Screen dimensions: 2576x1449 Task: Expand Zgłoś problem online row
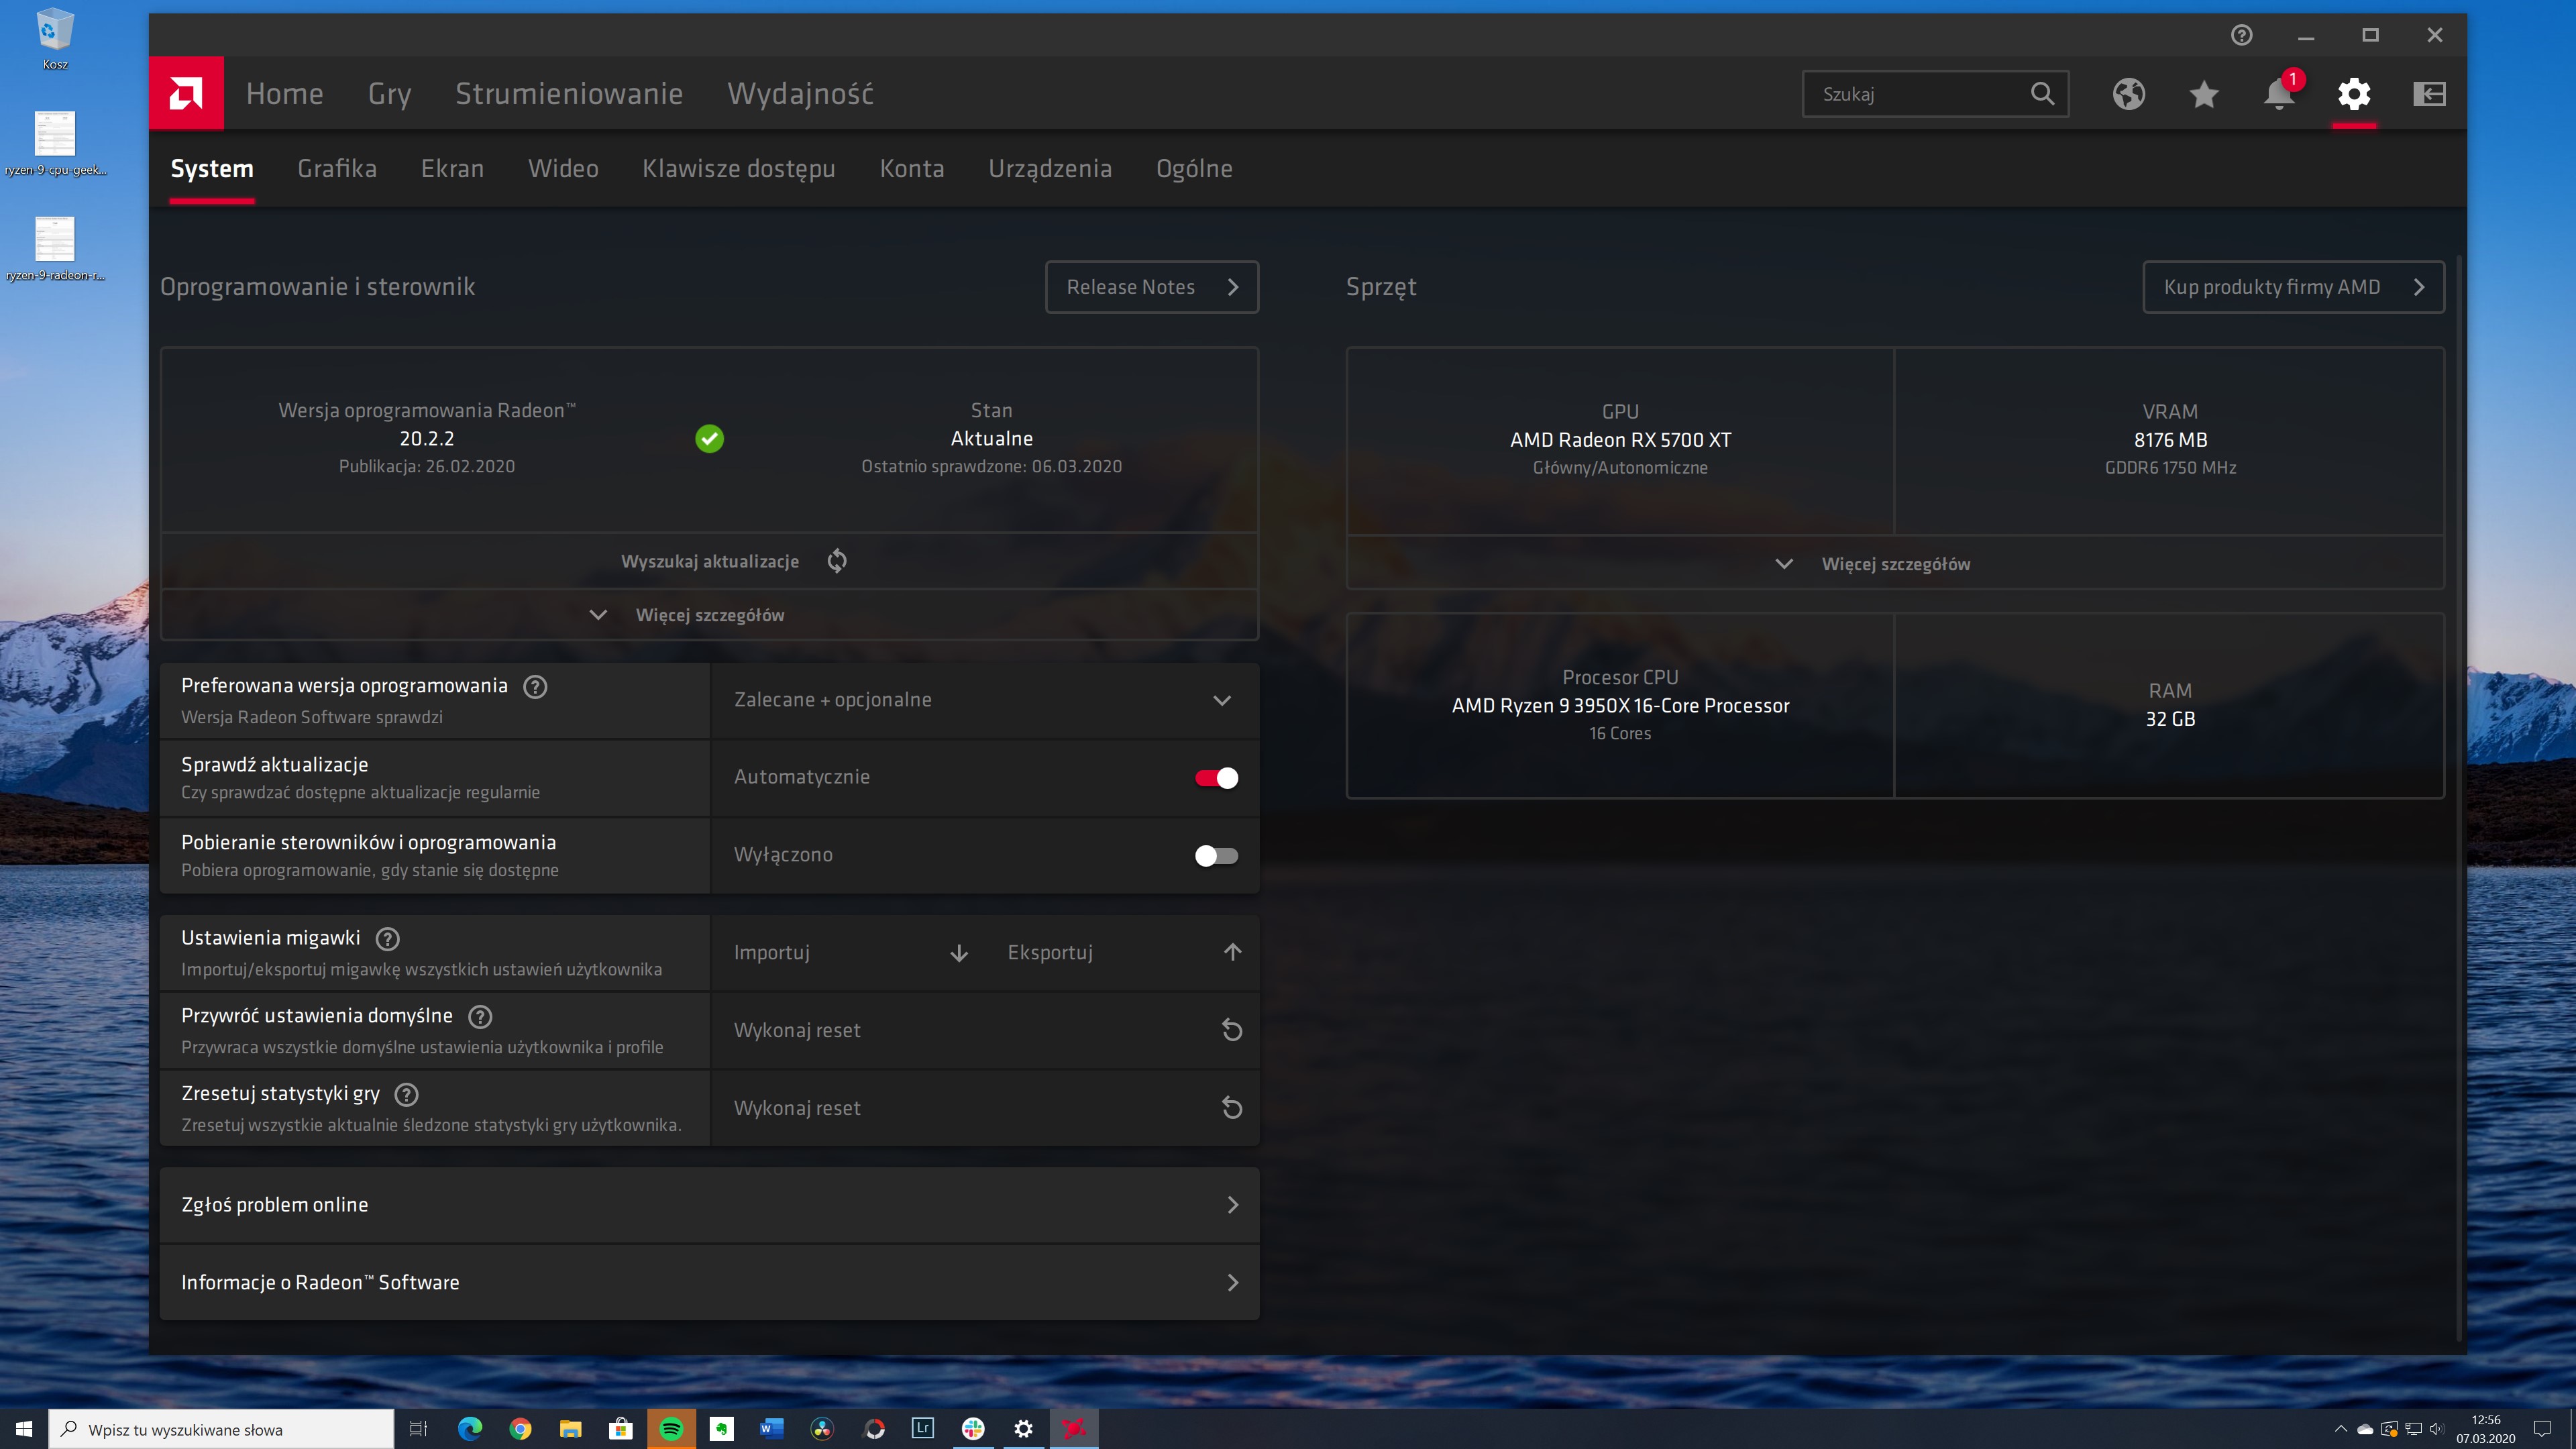coord(709,1205)
